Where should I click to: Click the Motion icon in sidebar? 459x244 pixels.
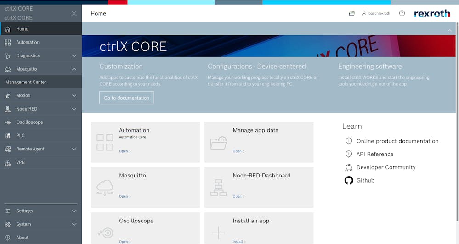click(8, 95)
